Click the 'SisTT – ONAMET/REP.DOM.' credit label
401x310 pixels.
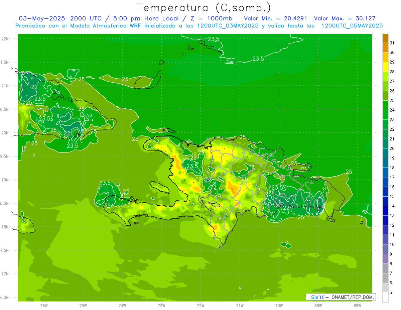341,297
